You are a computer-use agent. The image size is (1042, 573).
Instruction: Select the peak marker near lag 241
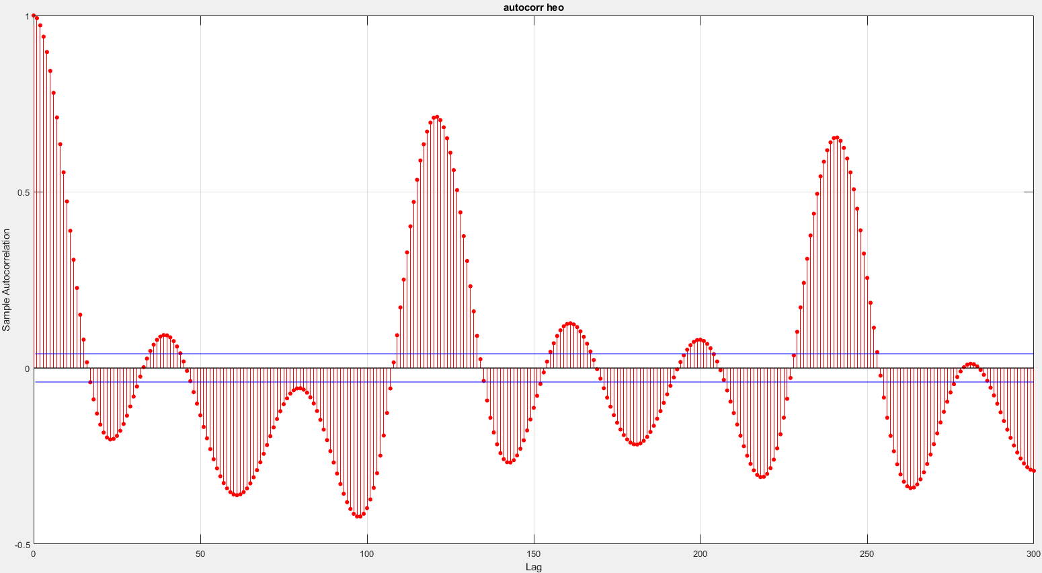click(x=837, y=137)
